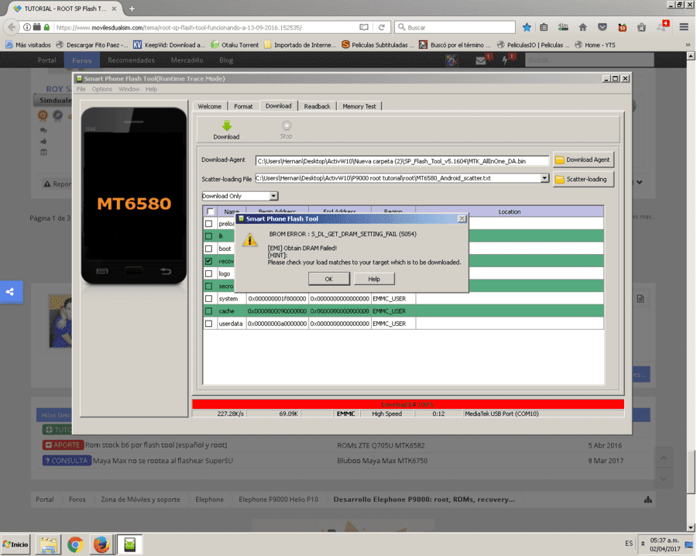Click the Firefox home icon
The height and width of the screenshot is (556, 697).
582,27
